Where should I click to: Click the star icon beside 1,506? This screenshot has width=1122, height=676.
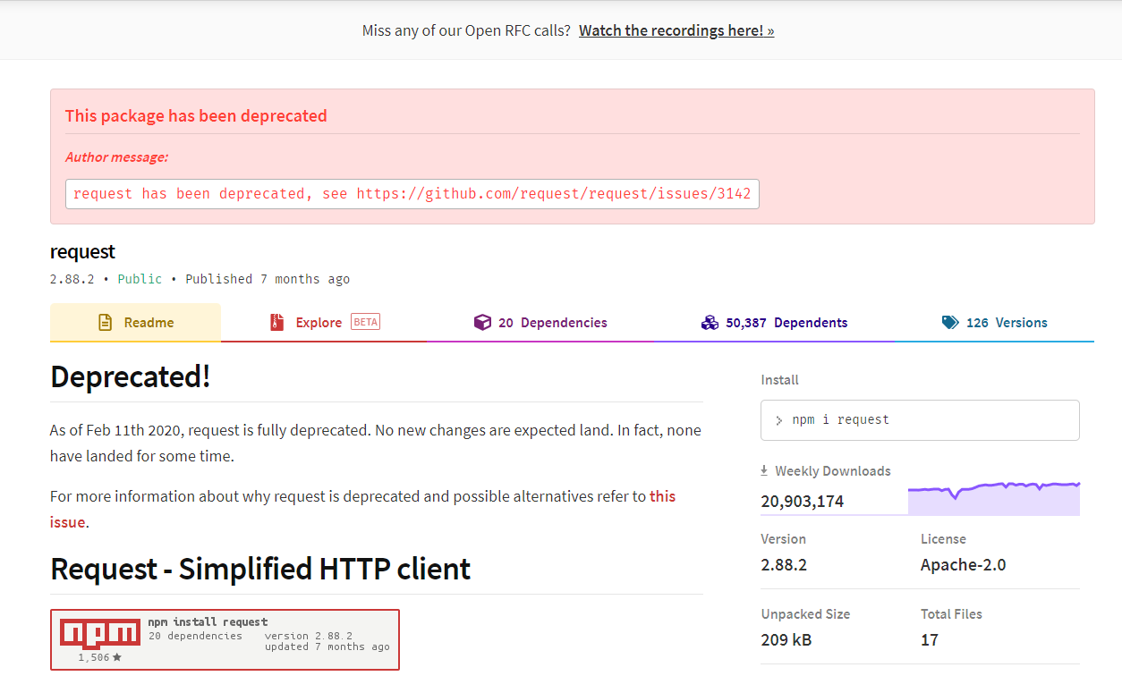tap(117, 658)
